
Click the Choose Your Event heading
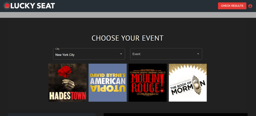pos(128,38)
